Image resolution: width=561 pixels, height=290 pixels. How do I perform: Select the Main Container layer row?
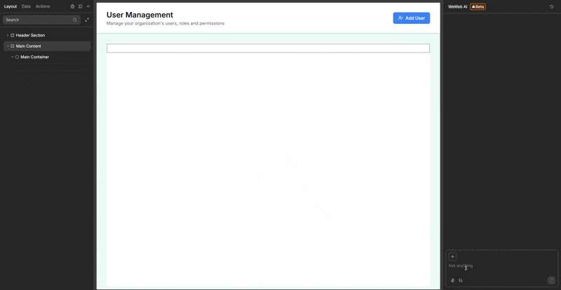(47, 57)
